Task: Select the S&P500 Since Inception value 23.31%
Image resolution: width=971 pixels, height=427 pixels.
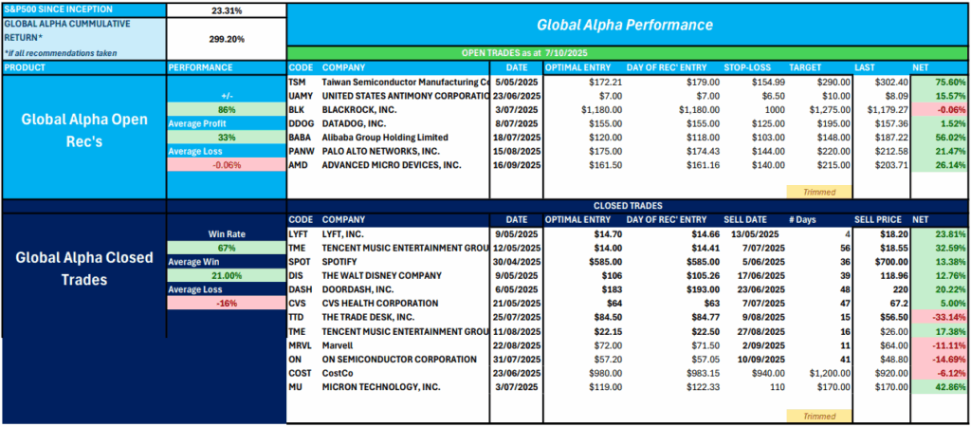Action: coord(226,10)
